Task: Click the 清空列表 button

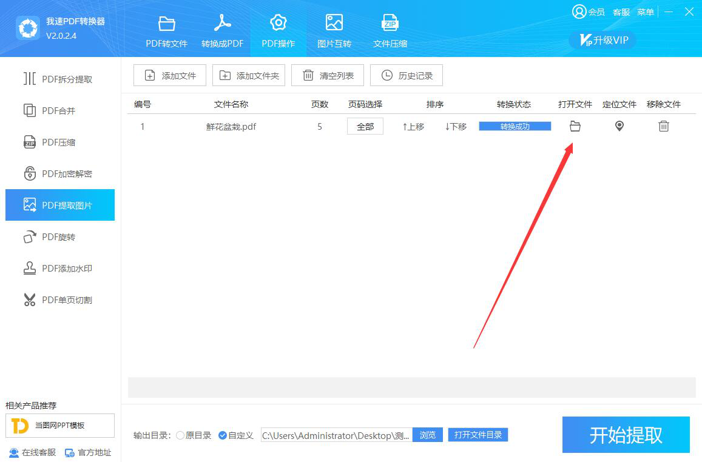Action: [327, 75]
